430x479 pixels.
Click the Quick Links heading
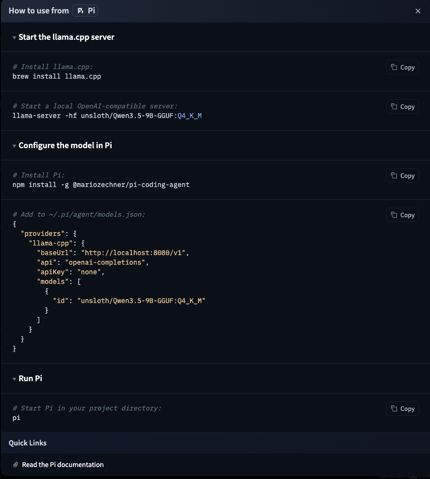pyautogui.click(x=27, y=443)
